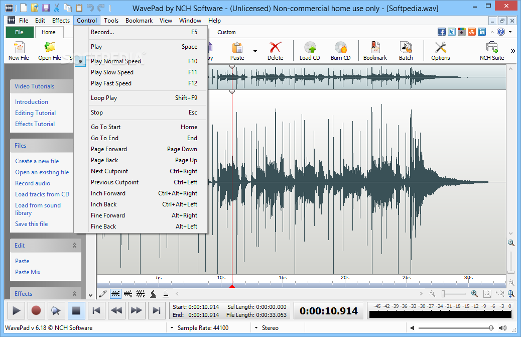Choose Go To Start menu entry
Viewport: 521px width, 337px height.
[x=141, y=127]
